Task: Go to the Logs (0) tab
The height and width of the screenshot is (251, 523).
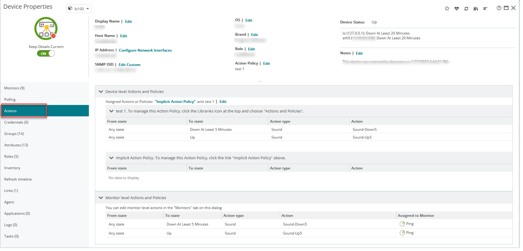Action: (x=45, y=225)
